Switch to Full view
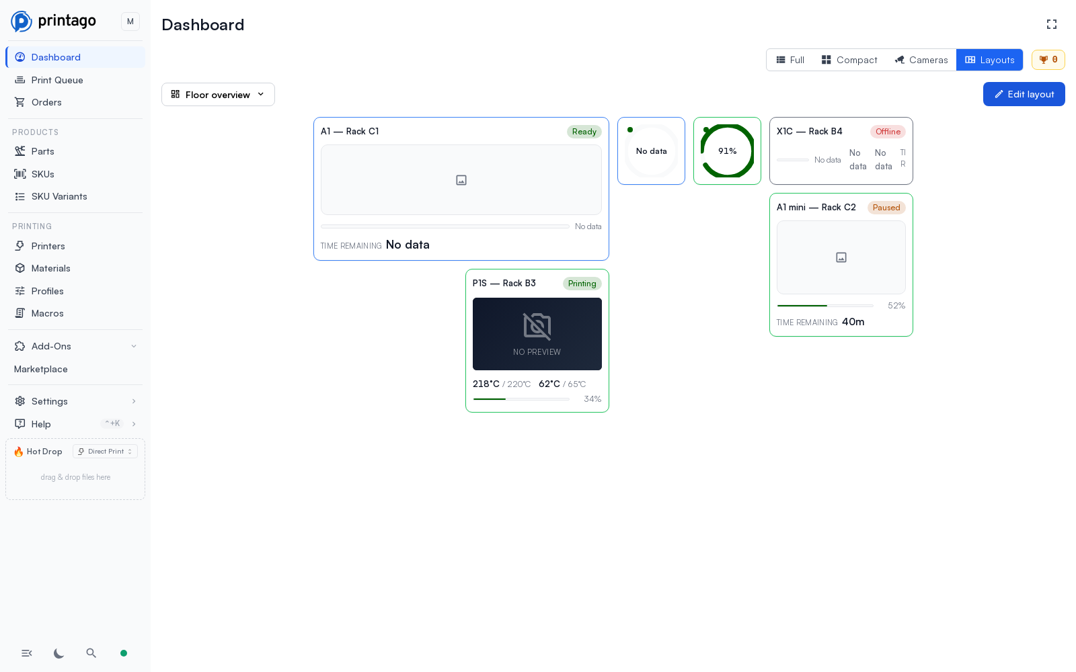Screen dimensions: 1076x672 (x=790, y=60)
